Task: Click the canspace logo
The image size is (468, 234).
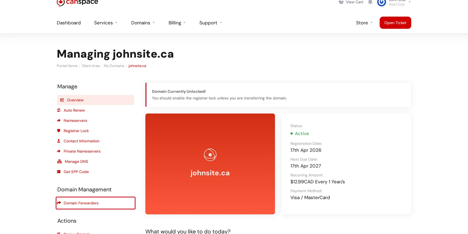Action: pyautogui.click(x=78, y=3)
